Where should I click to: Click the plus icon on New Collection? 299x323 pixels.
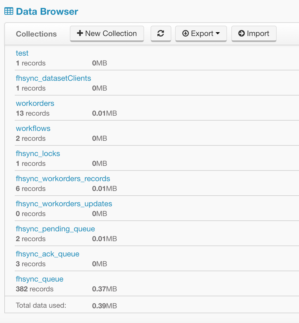point(80,33)
